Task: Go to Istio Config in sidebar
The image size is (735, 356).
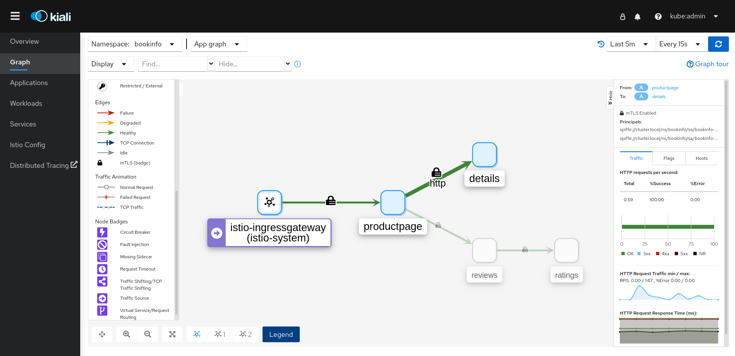Action: pos(28,145)
